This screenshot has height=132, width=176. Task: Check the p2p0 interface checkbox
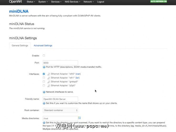44,86
